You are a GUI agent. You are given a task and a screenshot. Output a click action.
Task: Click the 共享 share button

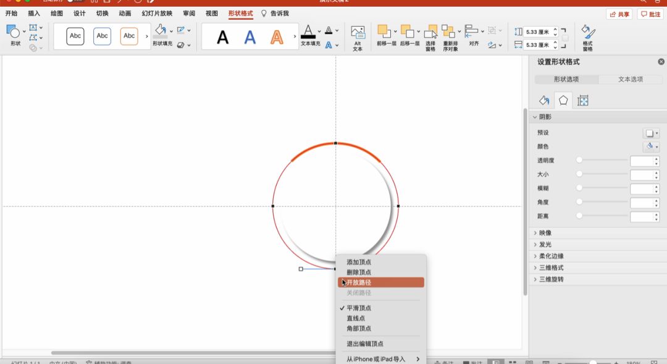(619, 14)
